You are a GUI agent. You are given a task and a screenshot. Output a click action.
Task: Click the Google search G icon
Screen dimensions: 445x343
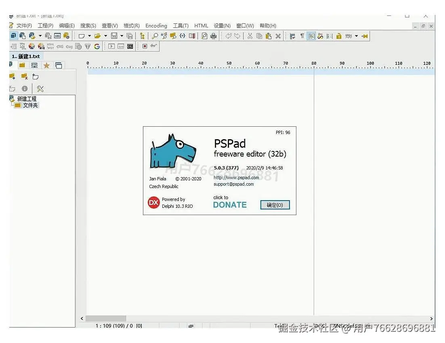(x=97, y=46)
